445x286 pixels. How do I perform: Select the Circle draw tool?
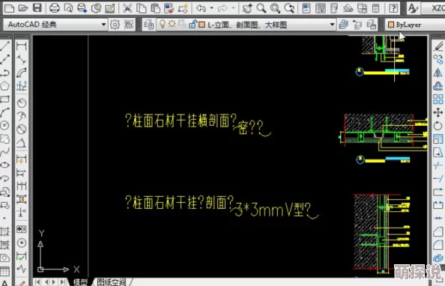tap(5, 126)
